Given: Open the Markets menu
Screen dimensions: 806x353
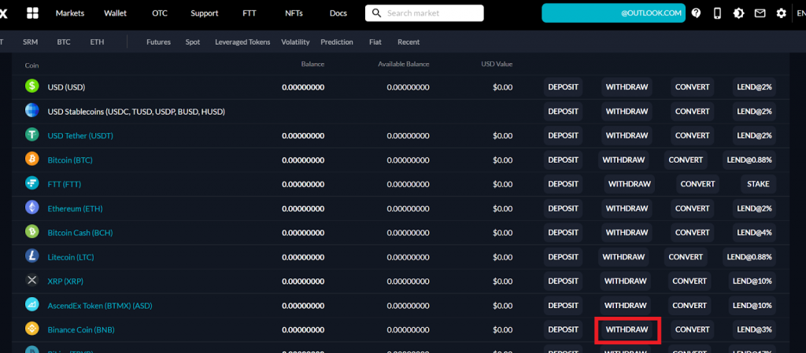Looking at the screenshot, I should [x=70, y=13].
